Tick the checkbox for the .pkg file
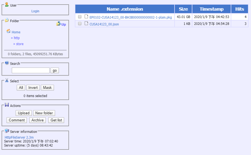251x155 pixels. [x=80, y=17]
